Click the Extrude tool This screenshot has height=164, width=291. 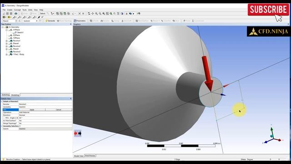coord(94,21)
